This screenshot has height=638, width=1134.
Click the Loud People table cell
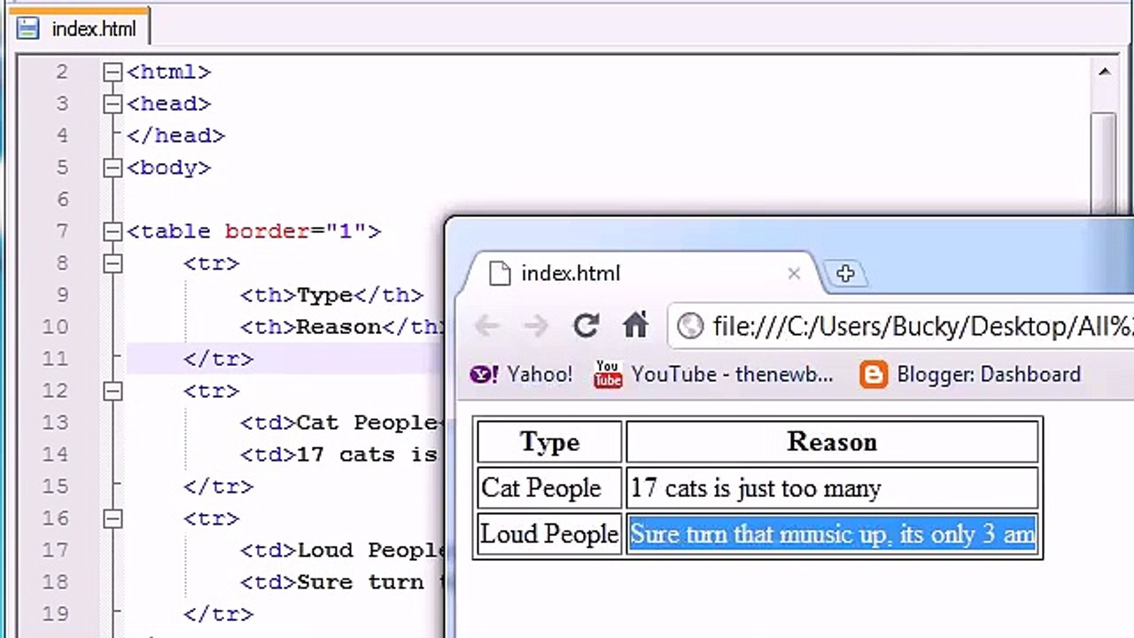[549, 534]
